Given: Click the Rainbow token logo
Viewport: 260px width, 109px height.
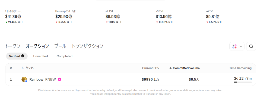Looking at the screenshot, I should 24,79.
